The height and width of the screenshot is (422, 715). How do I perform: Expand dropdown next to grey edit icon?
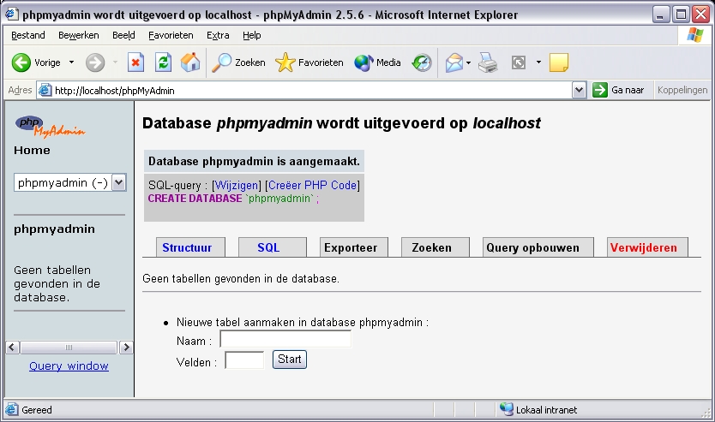[538, 62]
